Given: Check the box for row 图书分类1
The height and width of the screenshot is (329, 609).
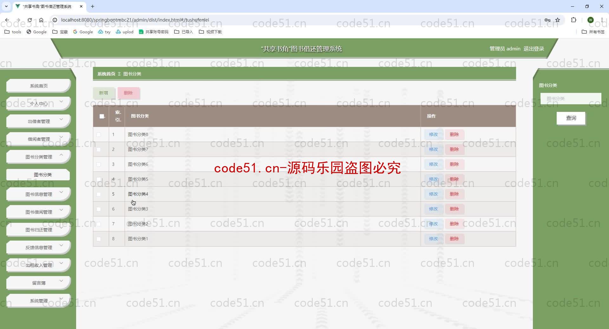Looking at the screenshot, I should click(x=99, y=239).
